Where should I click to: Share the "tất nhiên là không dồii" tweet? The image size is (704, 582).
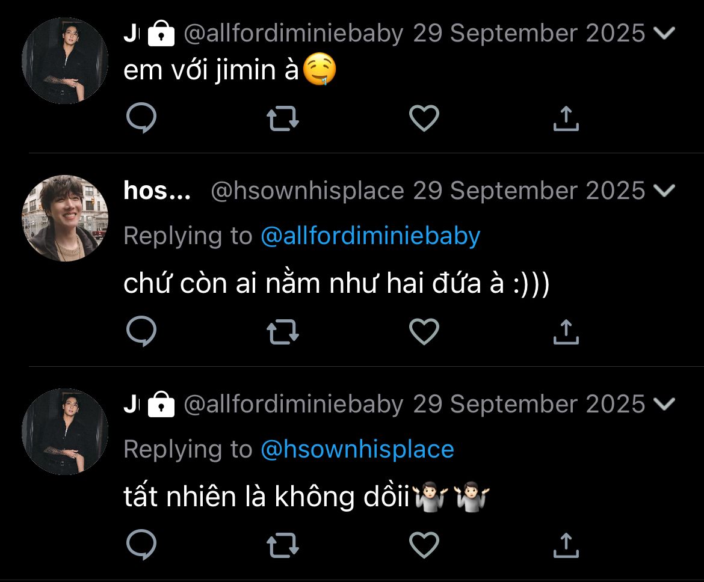(566, 545)
